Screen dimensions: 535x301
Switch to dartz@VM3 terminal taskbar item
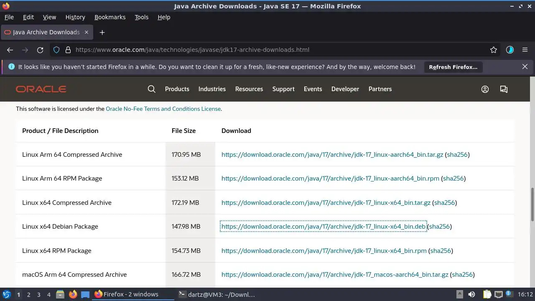(217, 294)
